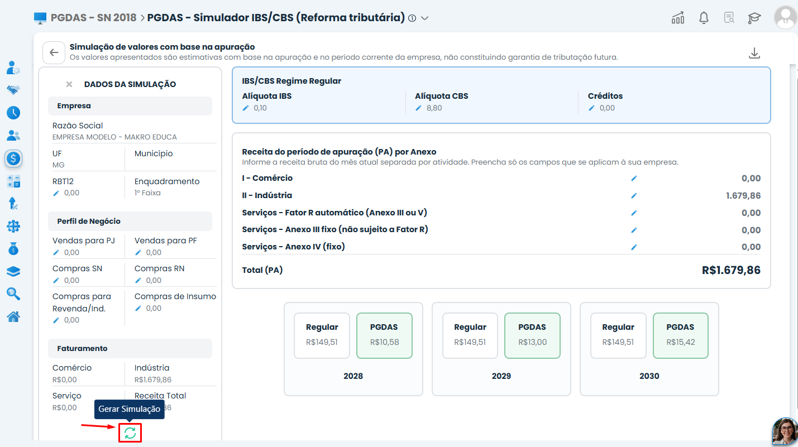Image resolution: width=798 pixels, height=447 pixels.
Task: Open the handshake icon in the sidebar
Action: pyautogui.click(x=13, y=89)
